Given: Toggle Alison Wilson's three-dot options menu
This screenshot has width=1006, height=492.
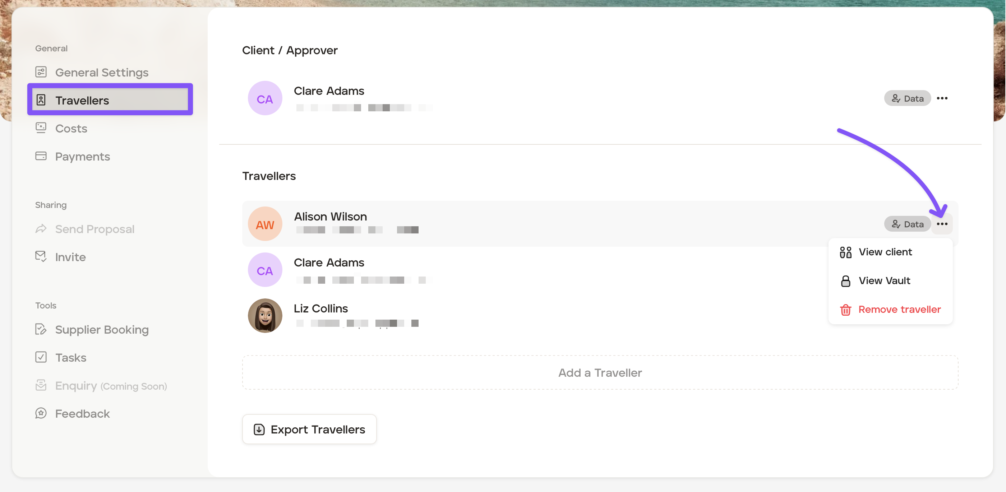Looking at the screenshot, I should click(x=942, y=224).
